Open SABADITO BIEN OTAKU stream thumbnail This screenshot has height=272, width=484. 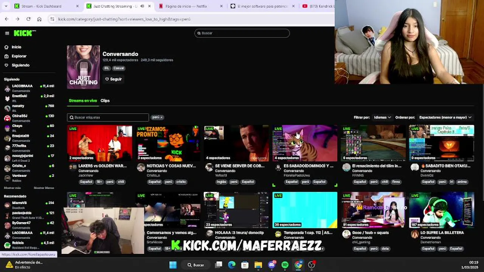coord(442,143)
